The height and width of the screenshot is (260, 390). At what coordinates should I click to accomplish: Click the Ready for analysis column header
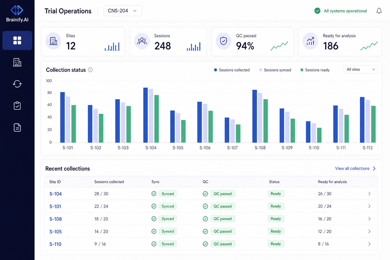[332, 182]
